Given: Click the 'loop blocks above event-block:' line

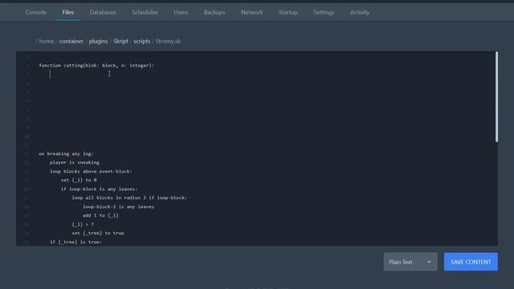Looking at the screenshot, I should click(x=91, y=171).
